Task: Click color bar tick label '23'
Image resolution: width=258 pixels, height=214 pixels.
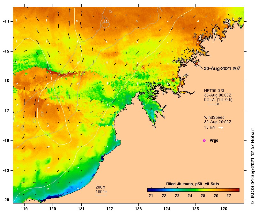Action: tap(177, 196)
